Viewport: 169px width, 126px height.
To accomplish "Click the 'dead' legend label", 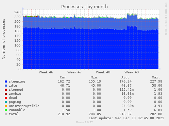I will click(x=13, y=98).
